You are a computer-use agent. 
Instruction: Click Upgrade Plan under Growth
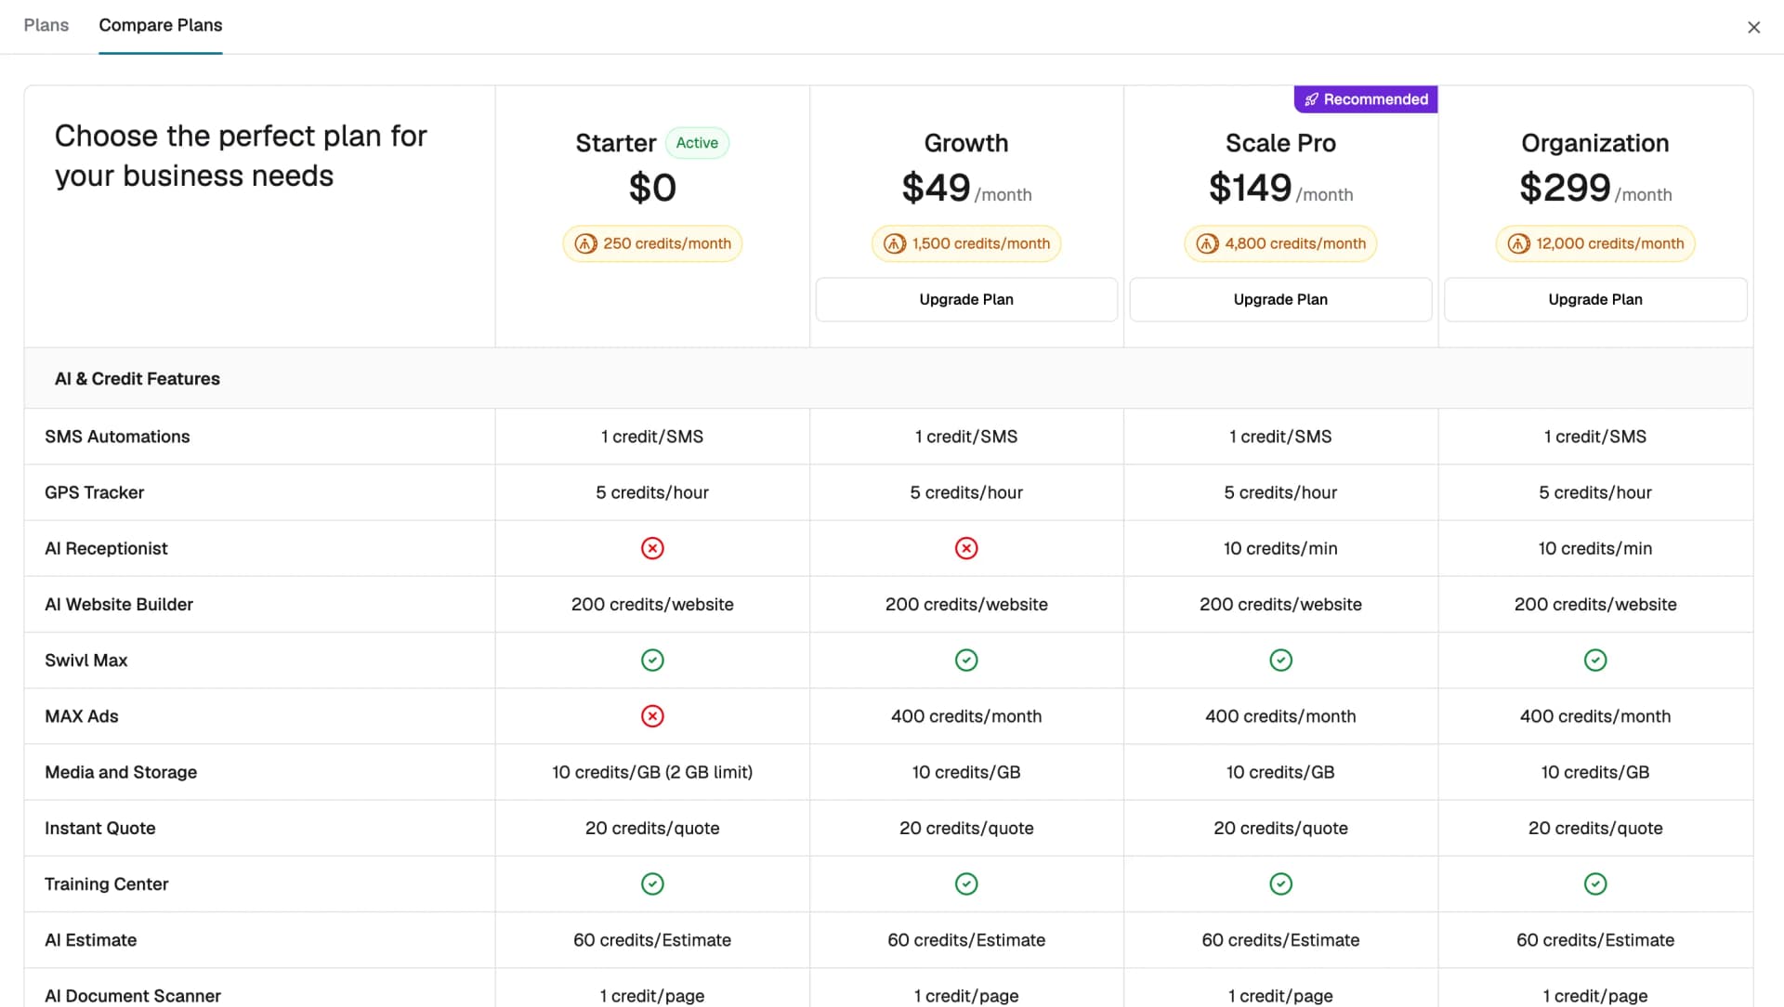pos(966,299)
